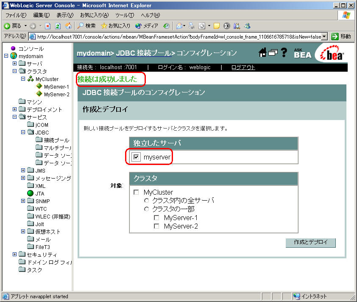Click the new window icon in header
The image size is (357, 302).
[x=273, y=52]
